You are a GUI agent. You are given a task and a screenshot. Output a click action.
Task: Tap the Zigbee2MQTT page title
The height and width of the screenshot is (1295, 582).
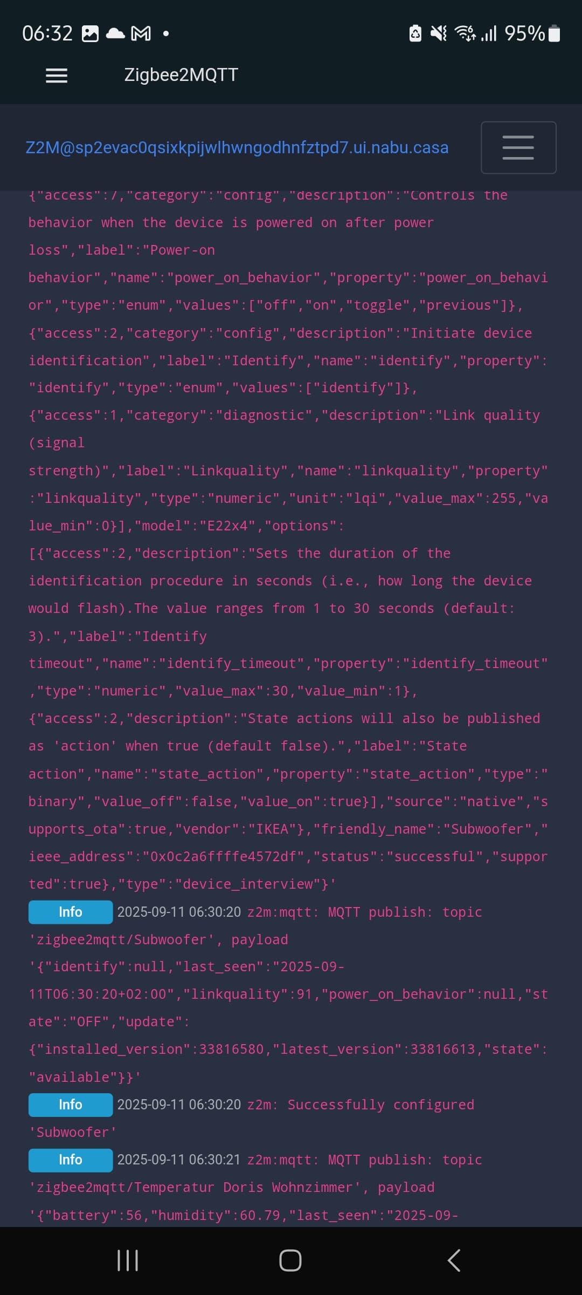click(181, 75)
